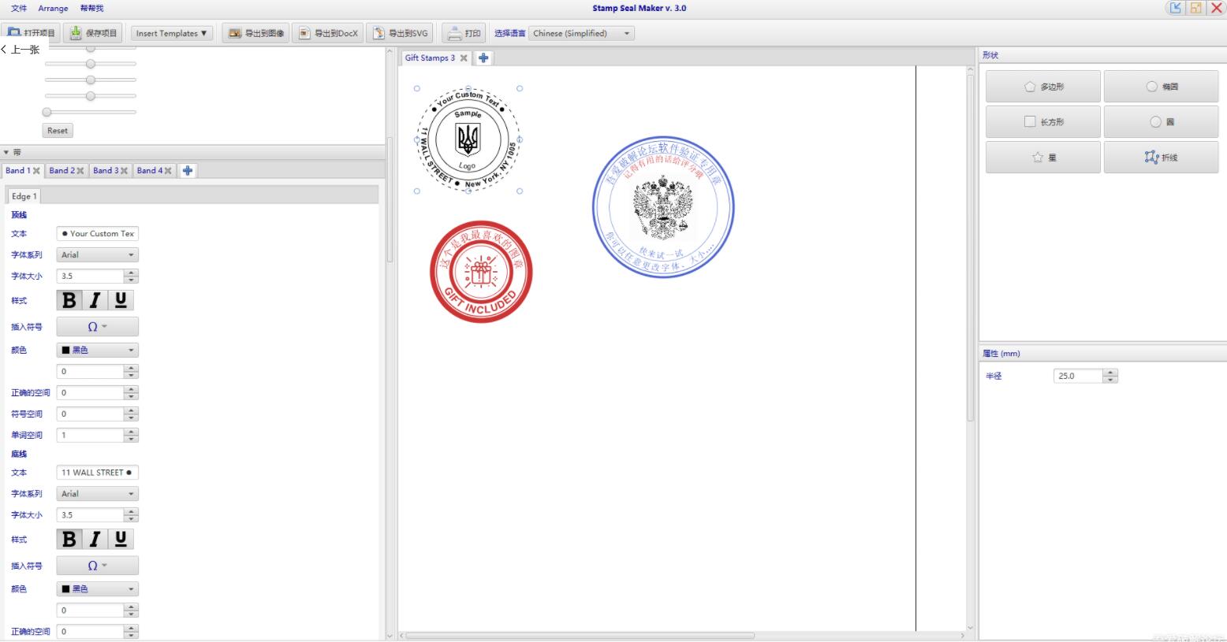Select the red GIFT INCLUDED stamp on canvas

[x=481, y=272]
